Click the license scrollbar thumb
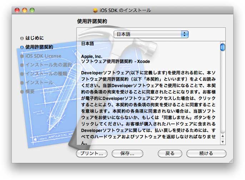Screen dimensions: 245x180 (x=222, y=47)
